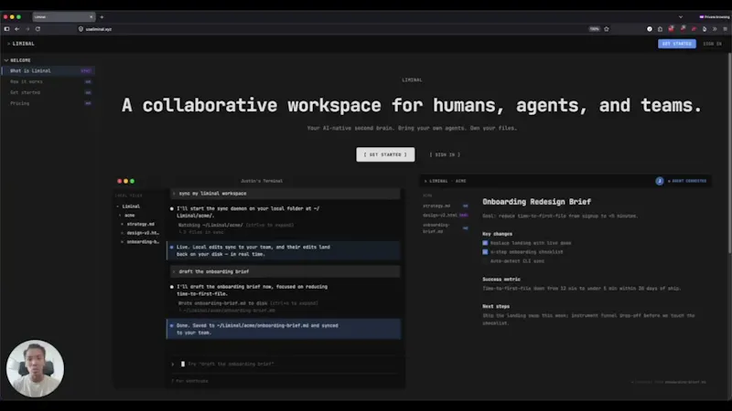Collapse the acme folder in file tree
This screenshot has width=732, height=411.
127,216
